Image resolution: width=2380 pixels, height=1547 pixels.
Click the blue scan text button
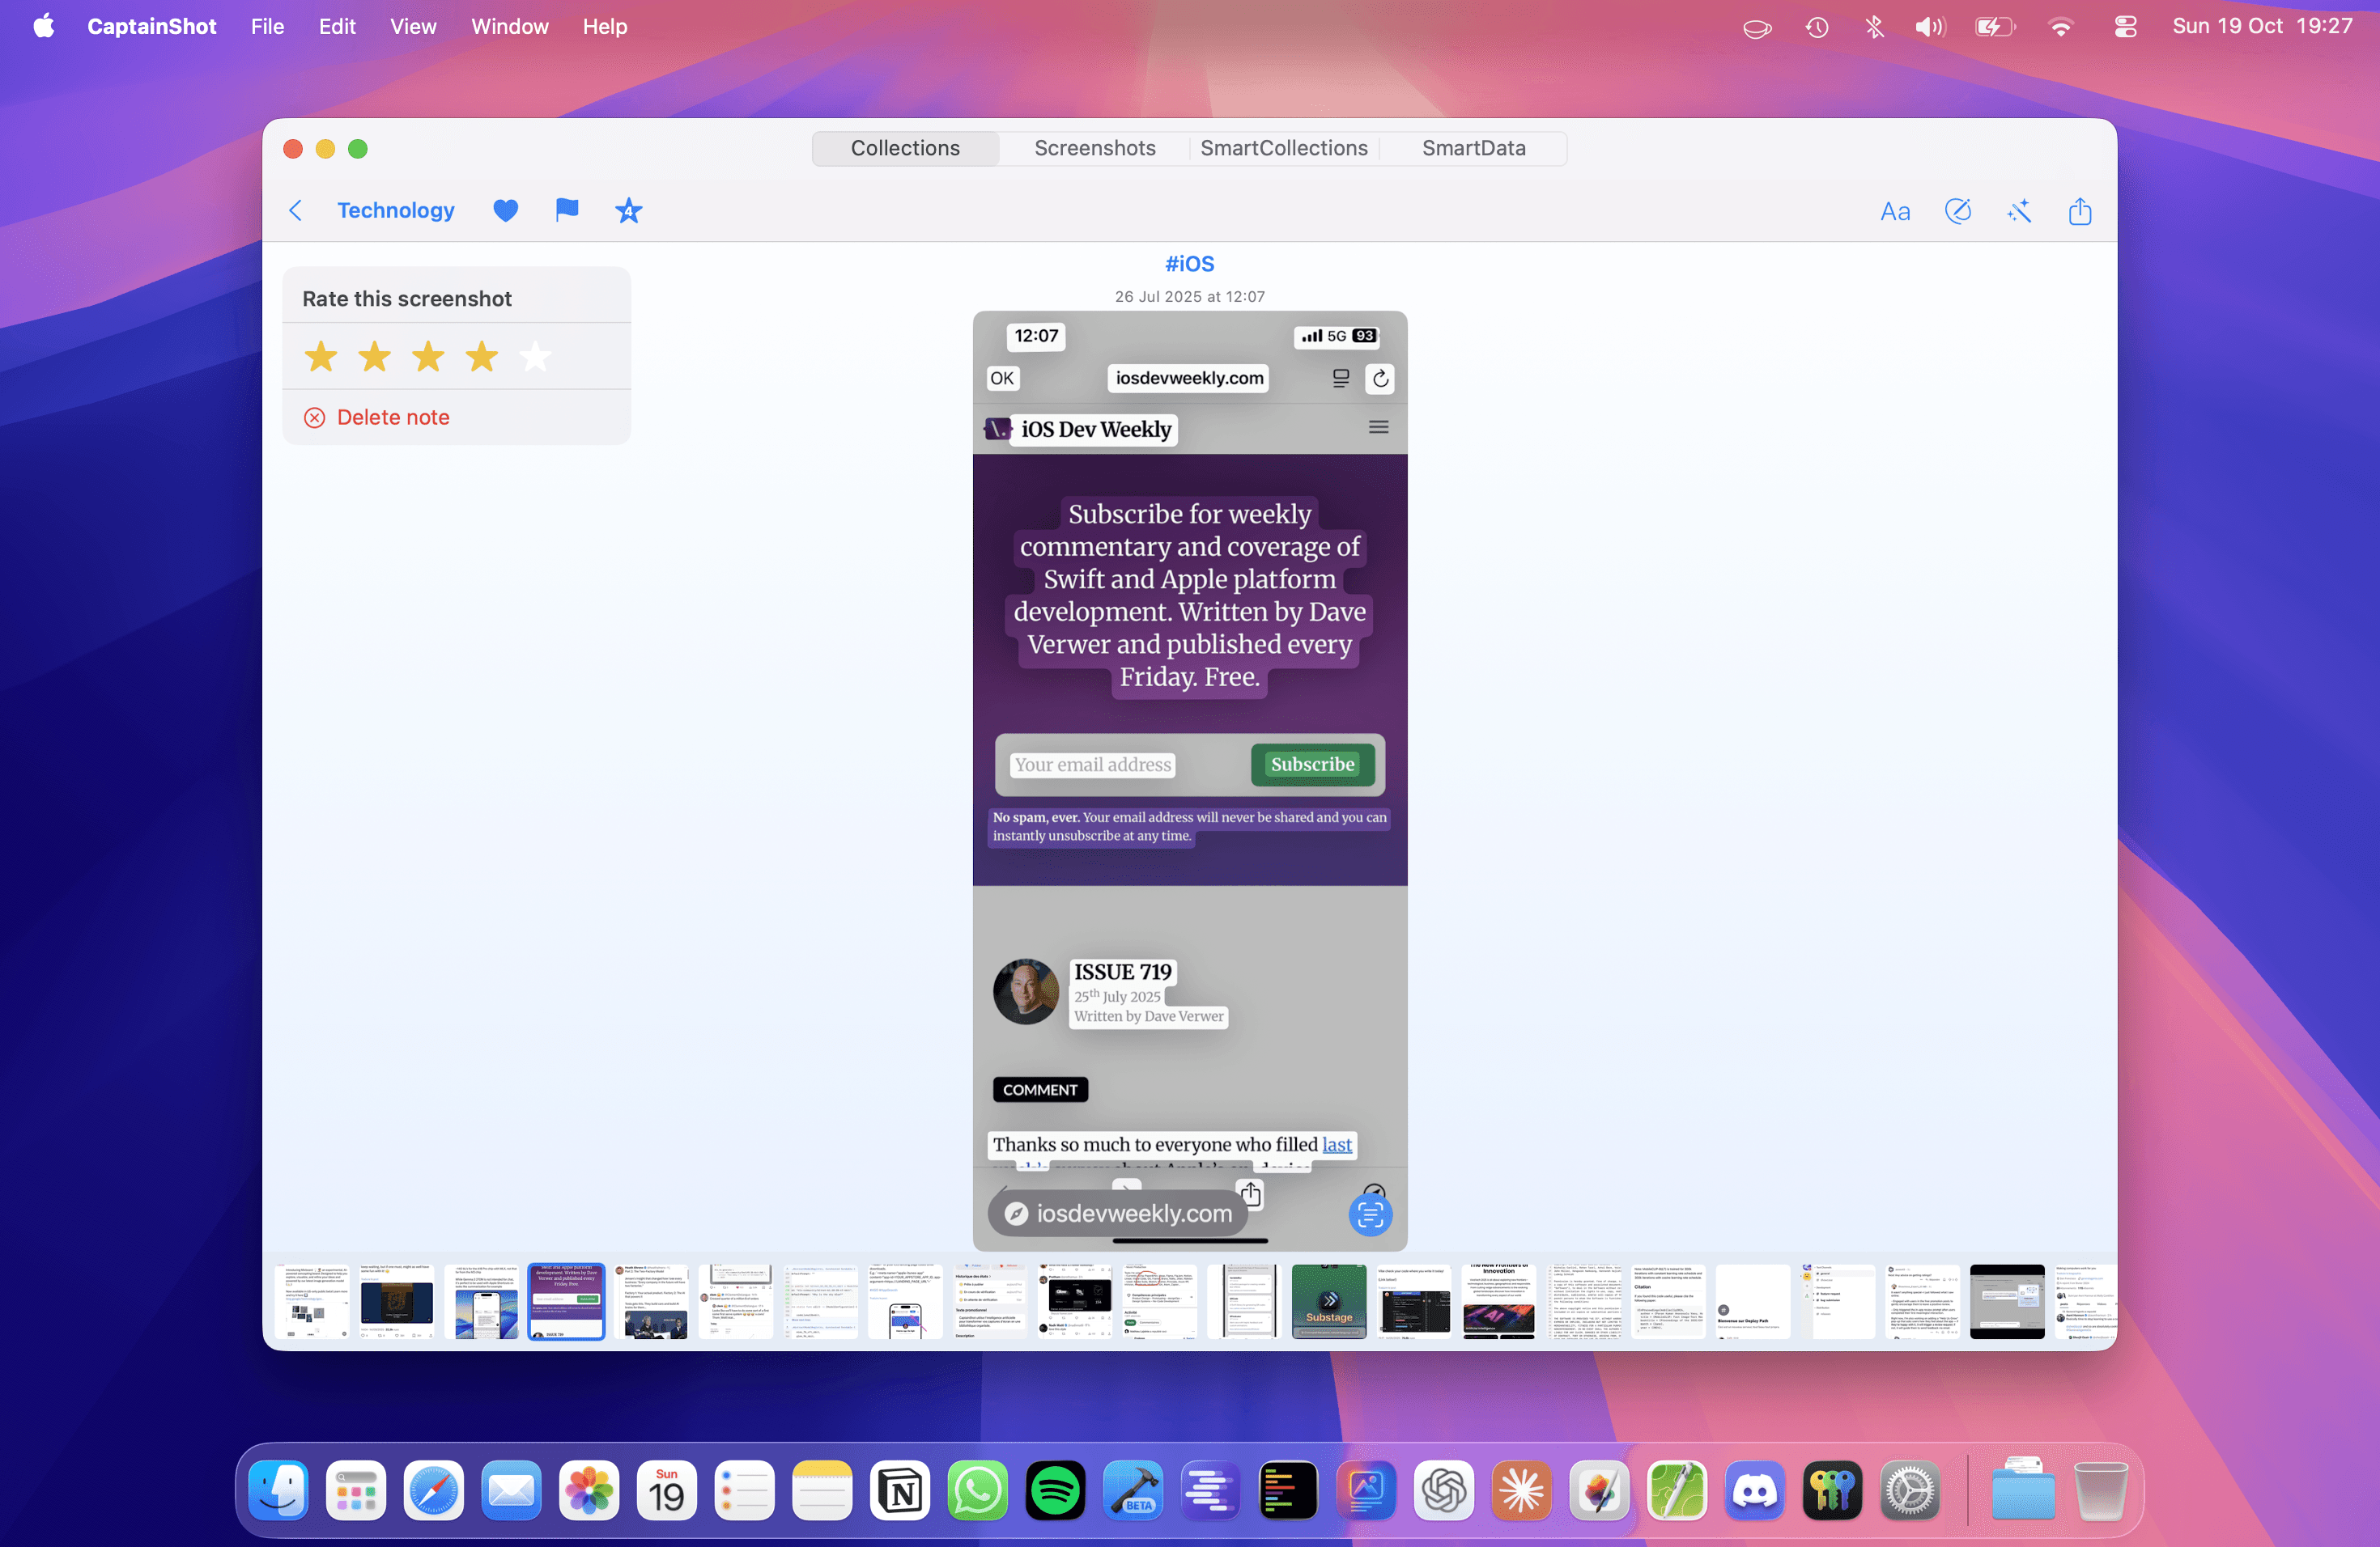(x=1370, y=1215)
